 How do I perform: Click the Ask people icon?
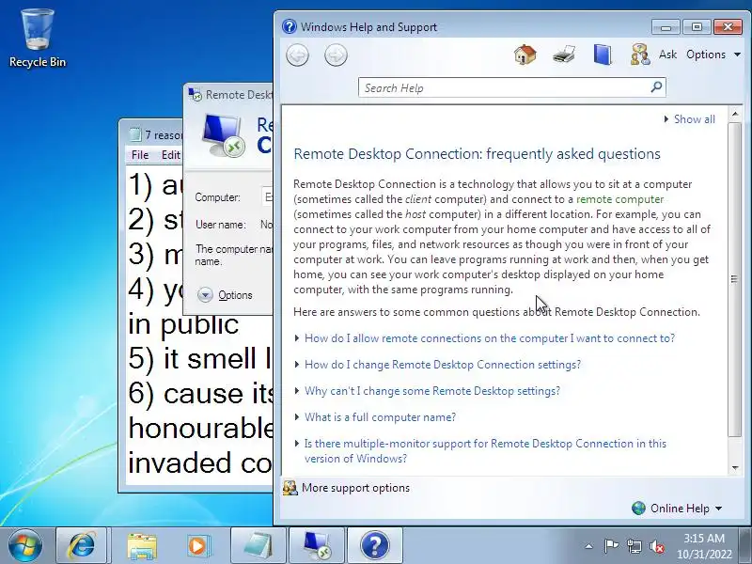(x=640, y=55)
